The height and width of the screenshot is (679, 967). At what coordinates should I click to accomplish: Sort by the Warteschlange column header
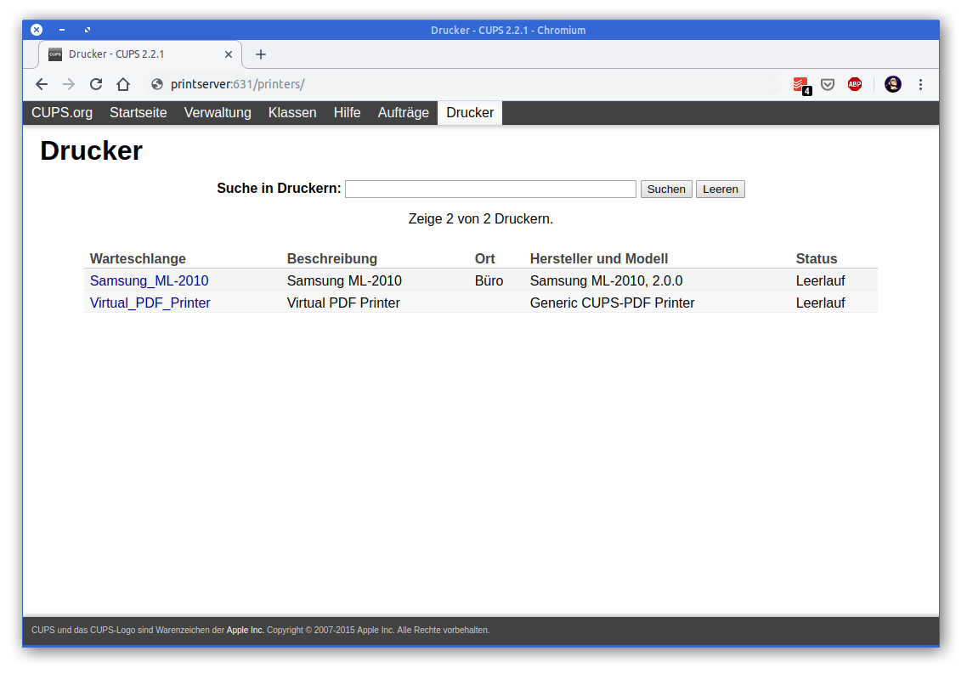(x=138, y=259)
